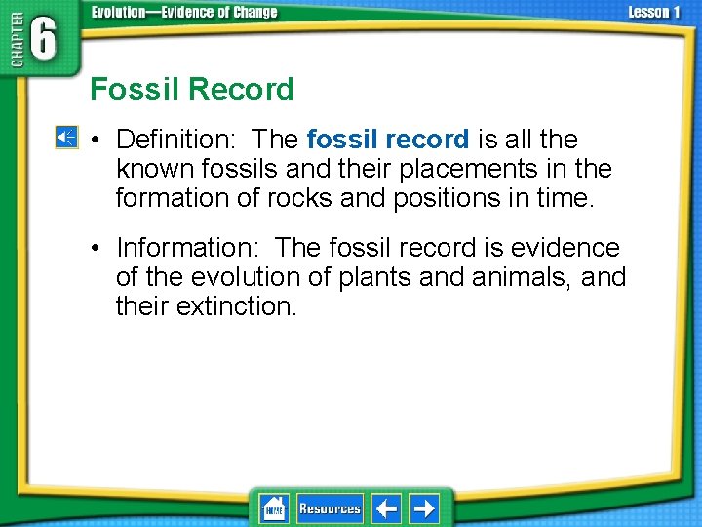Viewport: 702px width, 527px height.
Task: Click the large chapter number 6
Action: (44, 39)
